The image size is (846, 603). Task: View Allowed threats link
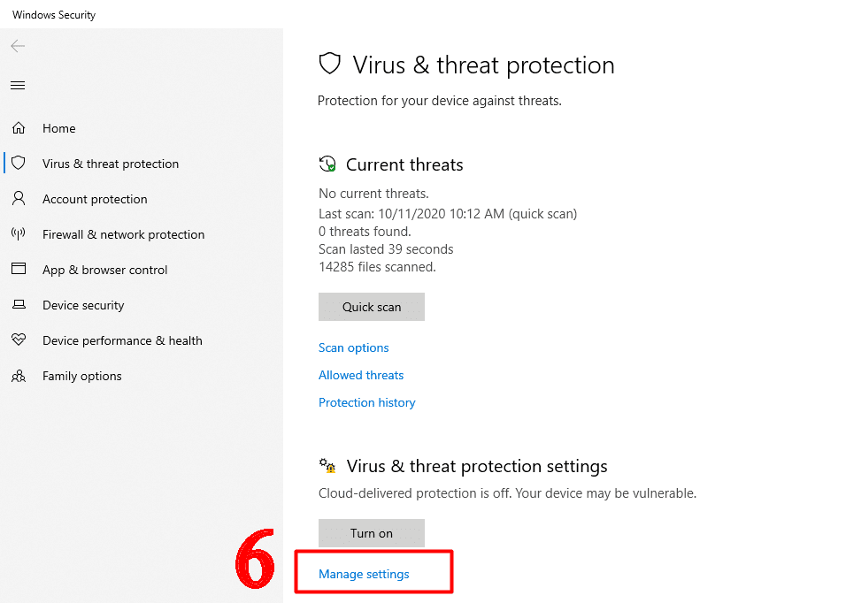pos(361,375)
